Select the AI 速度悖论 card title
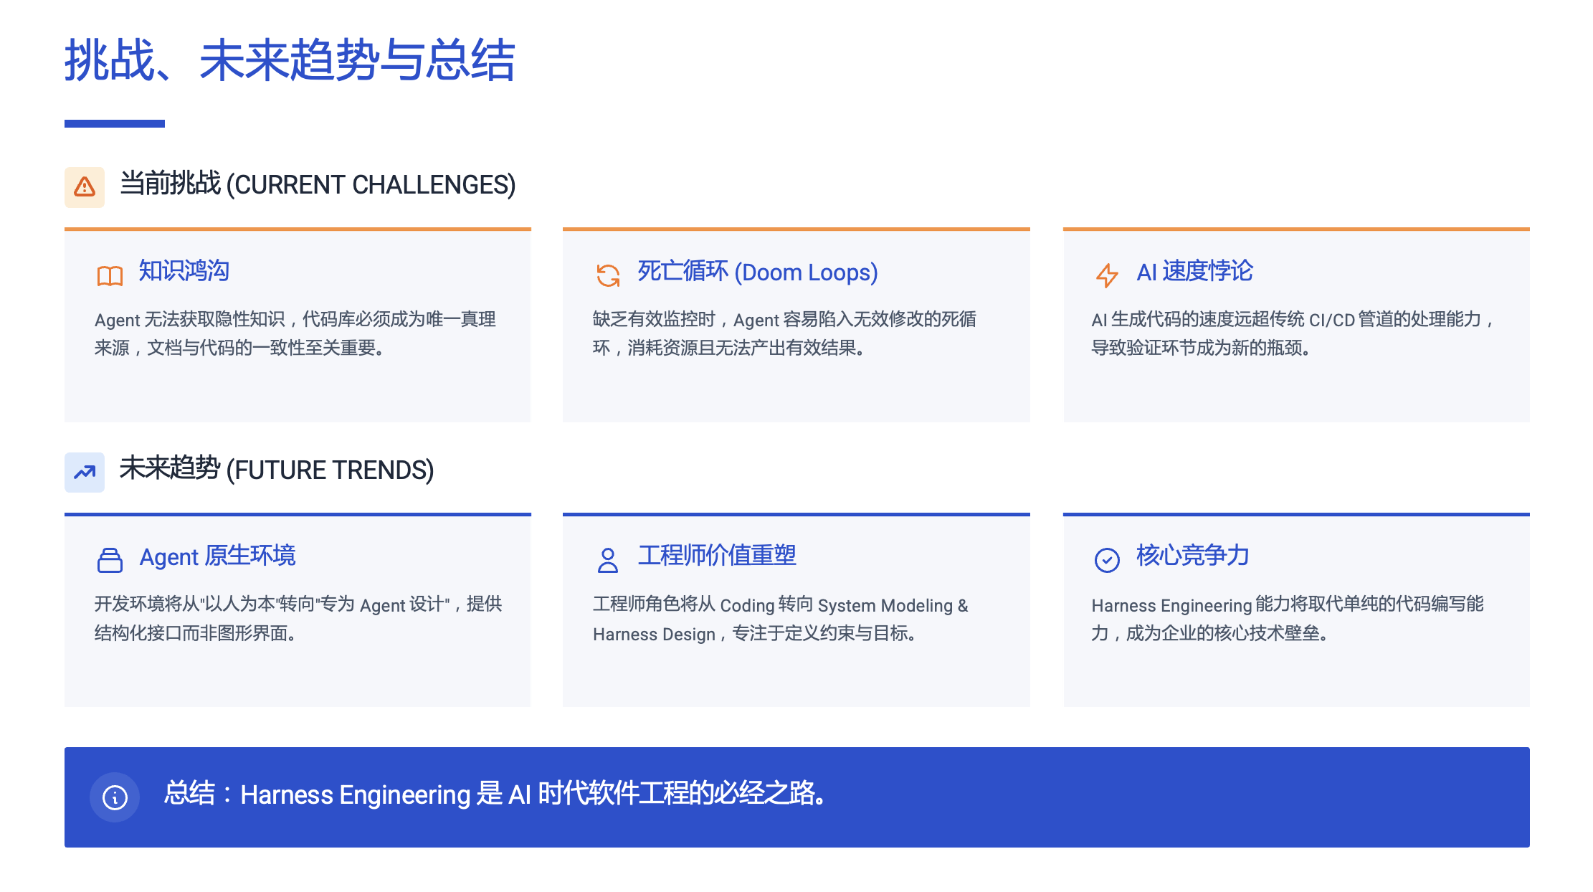This screenshot has height=892, width=1593. point(1194,271)
